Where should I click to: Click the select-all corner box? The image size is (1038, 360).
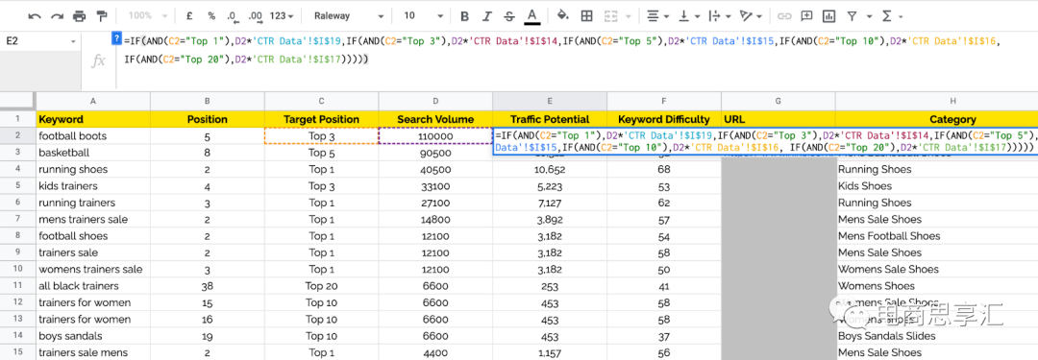[18, 101]
